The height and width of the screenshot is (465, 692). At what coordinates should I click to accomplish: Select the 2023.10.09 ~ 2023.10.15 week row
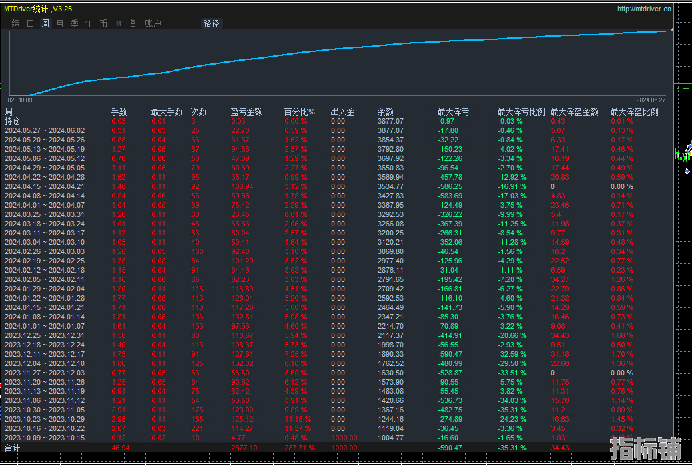(45, 438)
